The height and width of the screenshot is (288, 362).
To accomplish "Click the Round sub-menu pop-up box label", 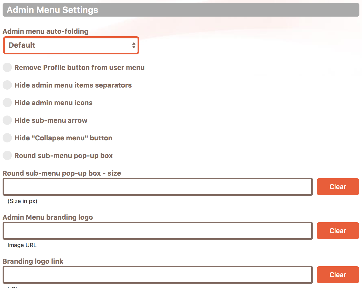I will [x=64, y=156].
